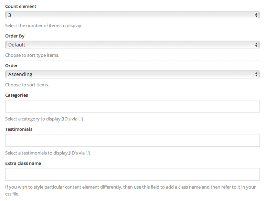Click the "Select the number of items" hint
Viewport: 265px width, 201px height.
(44, 26)
